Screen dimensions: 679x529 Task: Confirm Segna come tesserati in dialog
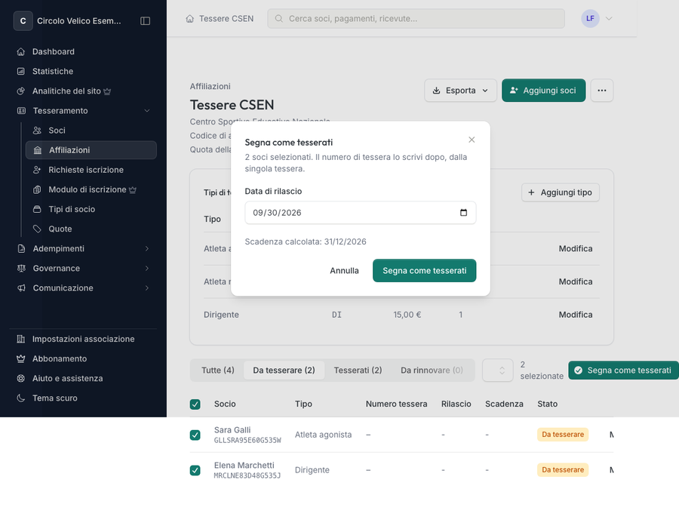pyautogui.click(x=424, y=271)
